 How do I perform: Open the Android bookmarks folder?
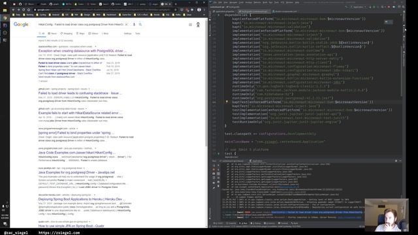click(54, 14)
